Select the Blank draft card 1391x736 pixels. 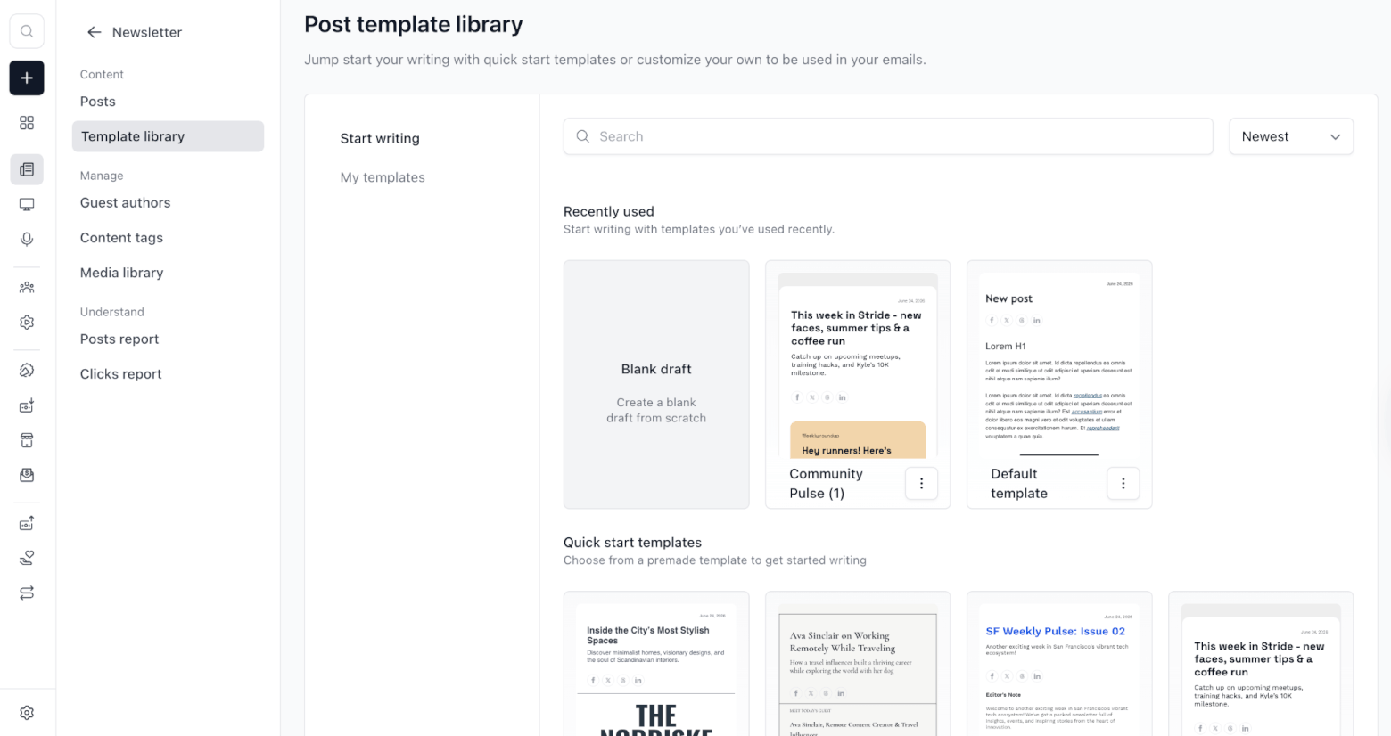pyautogui.click(x=656, y=384)
